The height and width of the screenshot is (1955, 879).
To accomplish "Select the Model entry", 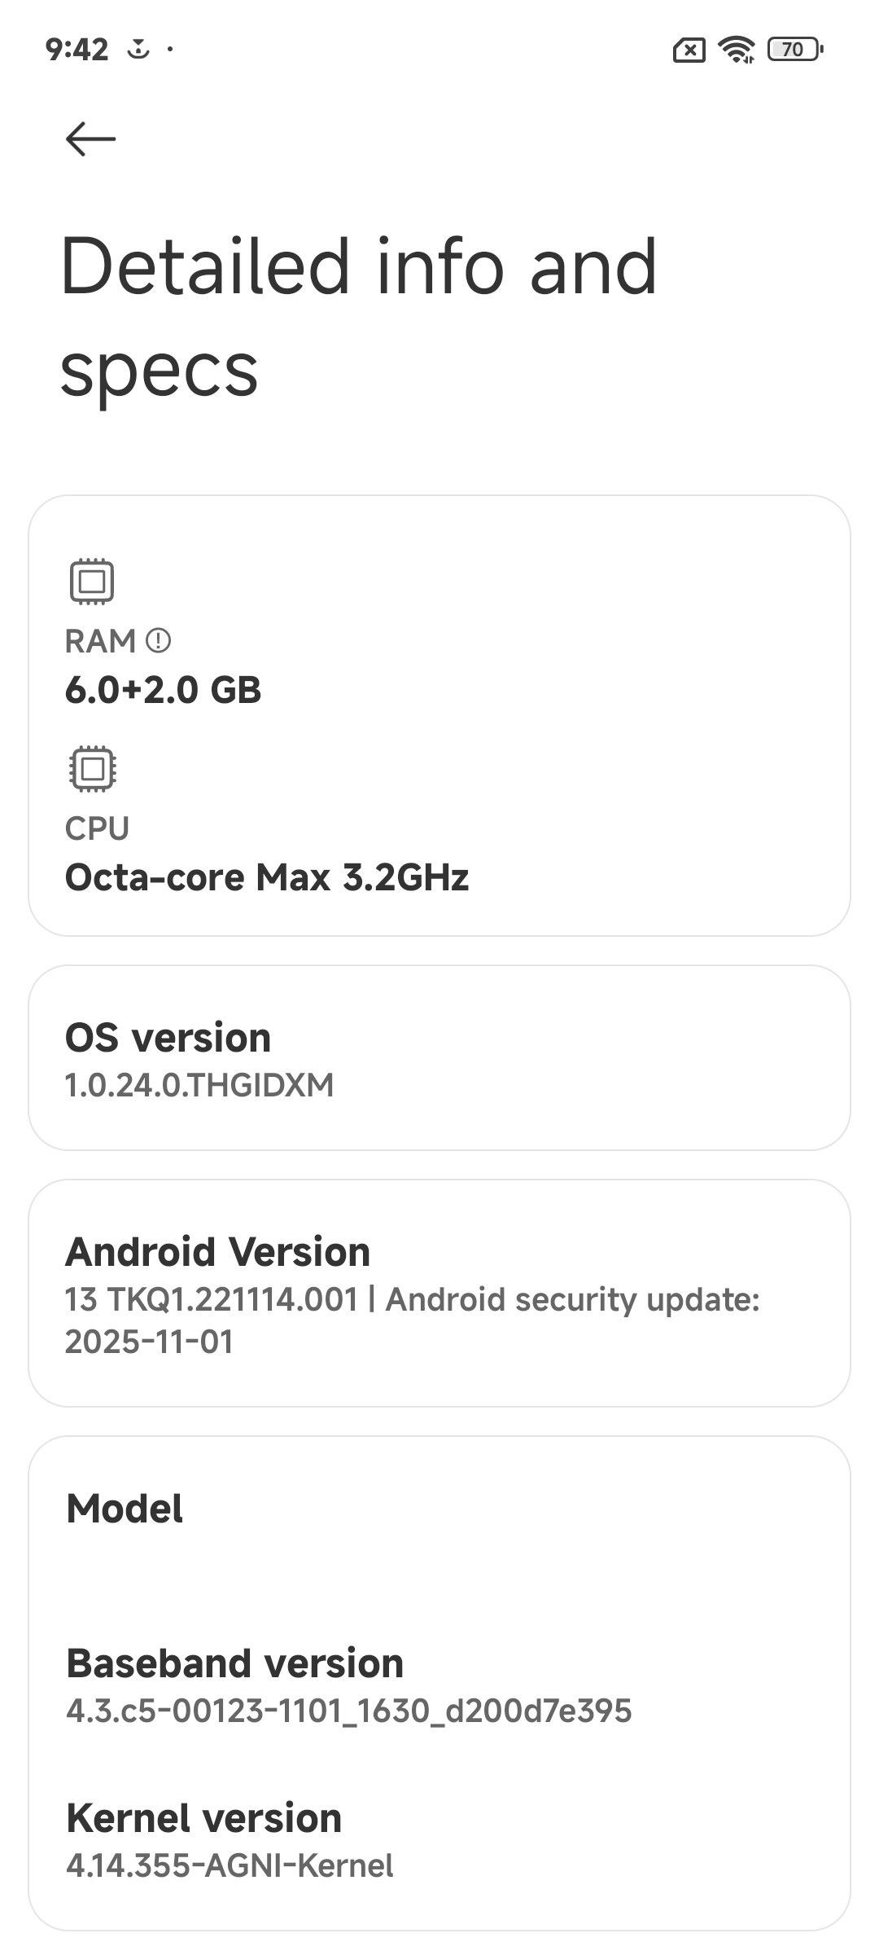I will click(125, 1508).
